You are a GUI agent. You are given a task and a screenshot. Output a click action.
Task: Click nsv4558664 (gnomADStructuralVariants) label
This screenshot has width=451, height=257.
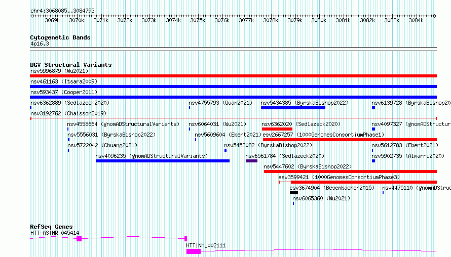click(123, 124)
